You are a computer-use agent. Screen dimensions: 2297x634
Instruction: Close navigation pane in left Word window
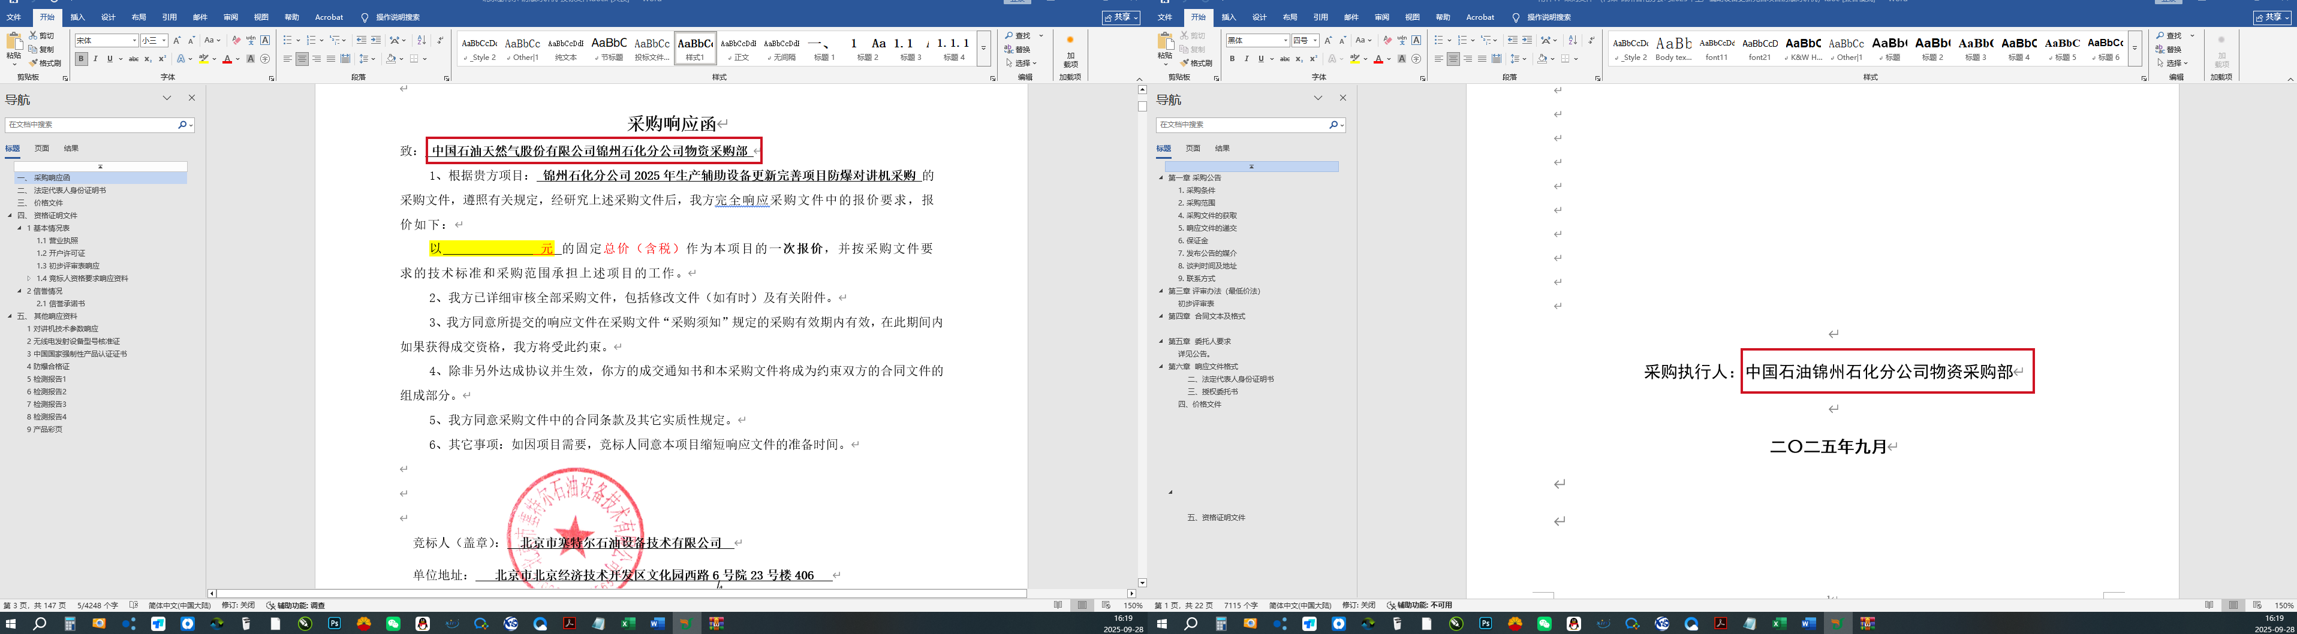[192, 98]
